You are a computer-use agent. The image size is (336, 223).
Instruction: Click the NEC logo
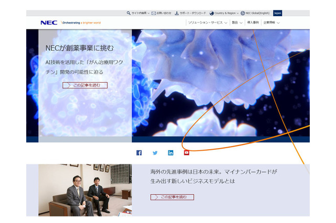[49, 23]
